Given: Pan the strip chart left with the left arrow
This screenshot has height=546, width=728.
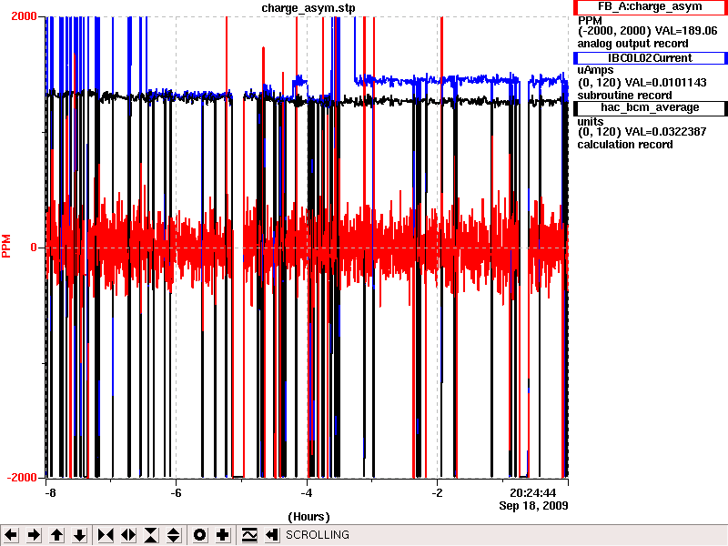Looking at the screenshot, I should tap(11, 535).
